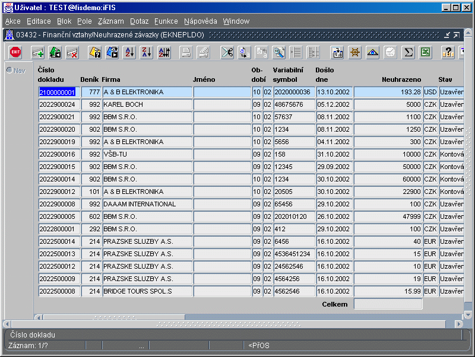This screenshot has width=475, height=357.
Task: Click the document number field 2100000001
Action: 58,93
